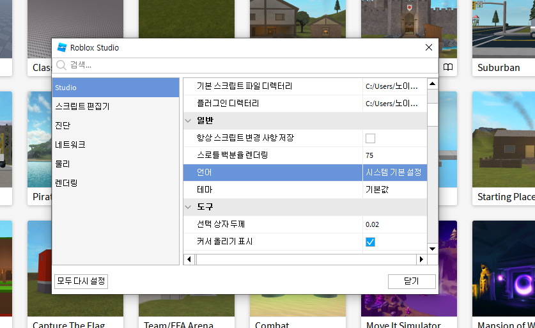This screenshot has height=328, width=535.
Task: Click the open book icon behind the dialog
Action: coord(448,67)
